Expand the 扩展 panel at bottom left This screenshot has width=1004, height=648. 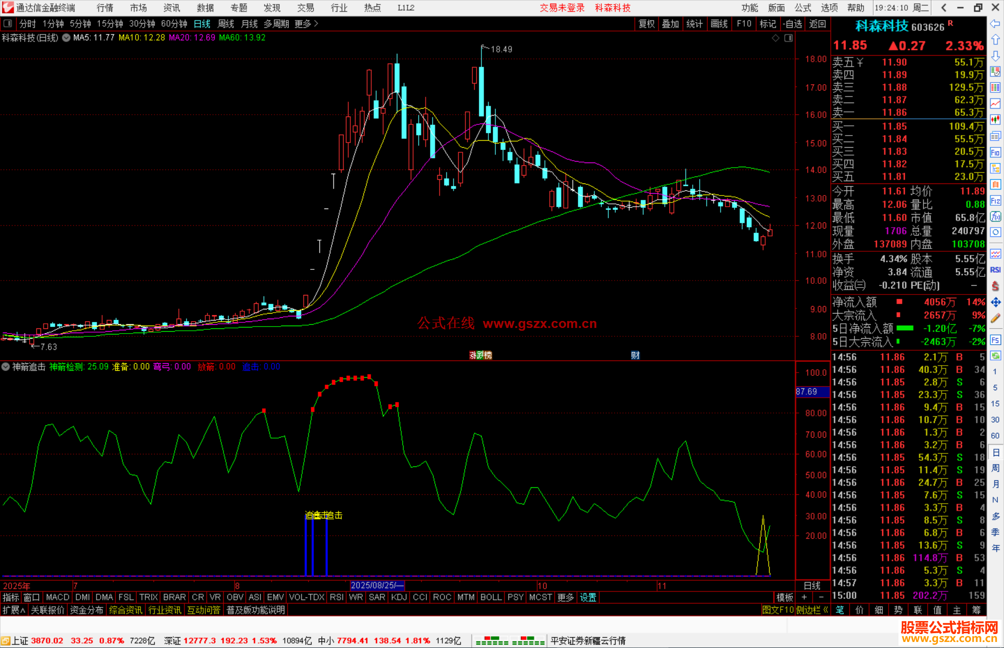click(14, 610)
